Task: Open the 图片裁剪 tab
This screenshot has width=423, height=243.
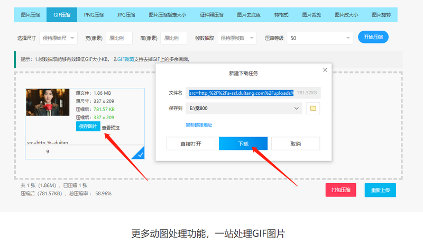Action: (x=311, y=15)
